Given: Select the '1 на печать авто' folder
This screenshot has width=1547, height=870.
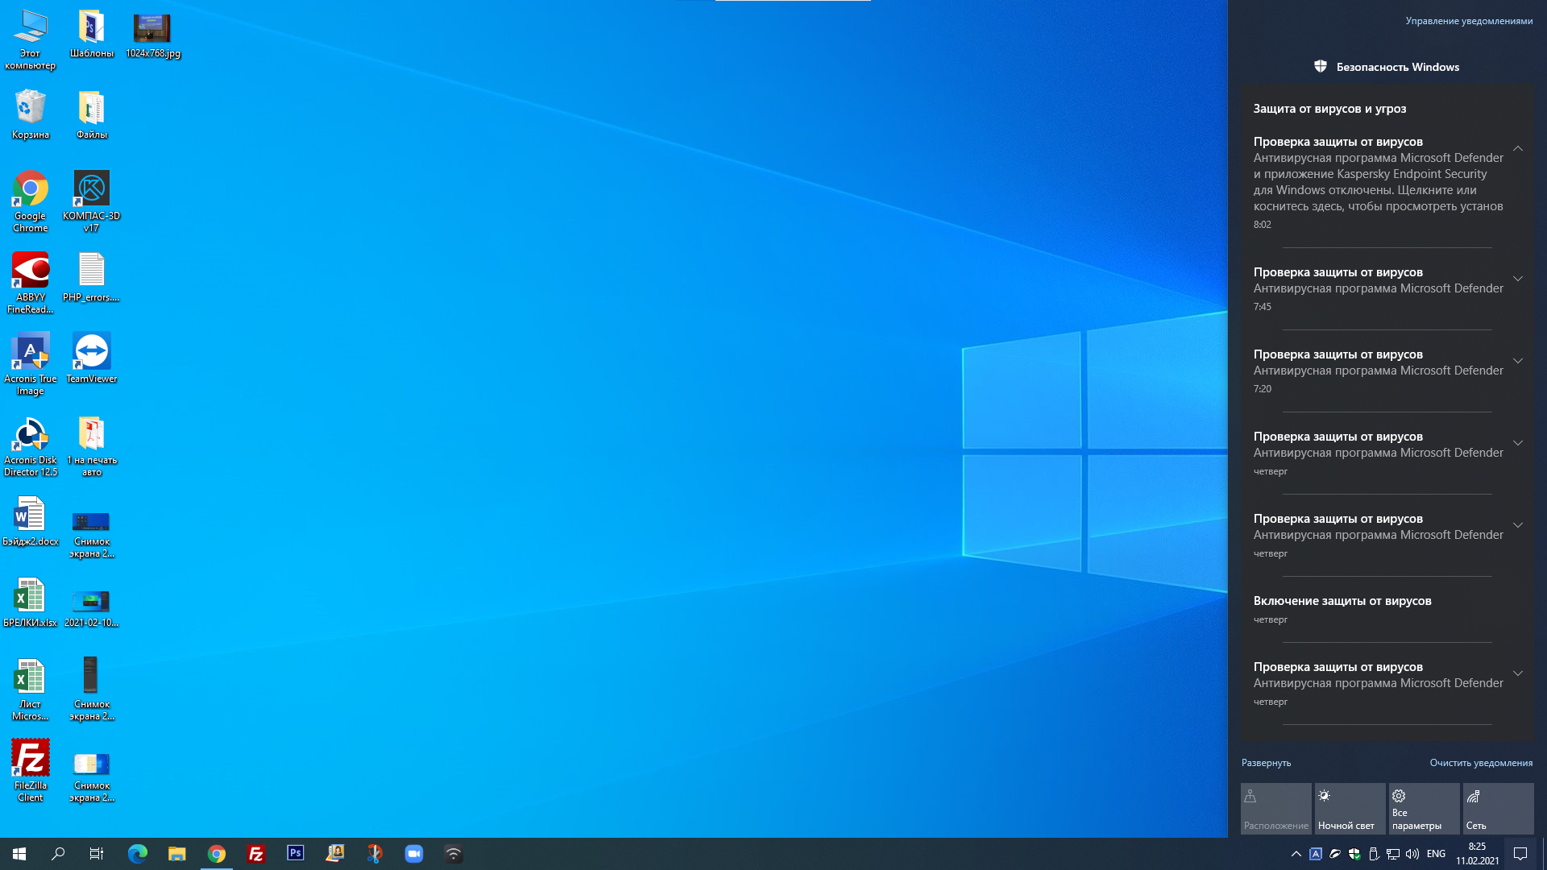Looking at the screenshot, I should tap(92, 447).
